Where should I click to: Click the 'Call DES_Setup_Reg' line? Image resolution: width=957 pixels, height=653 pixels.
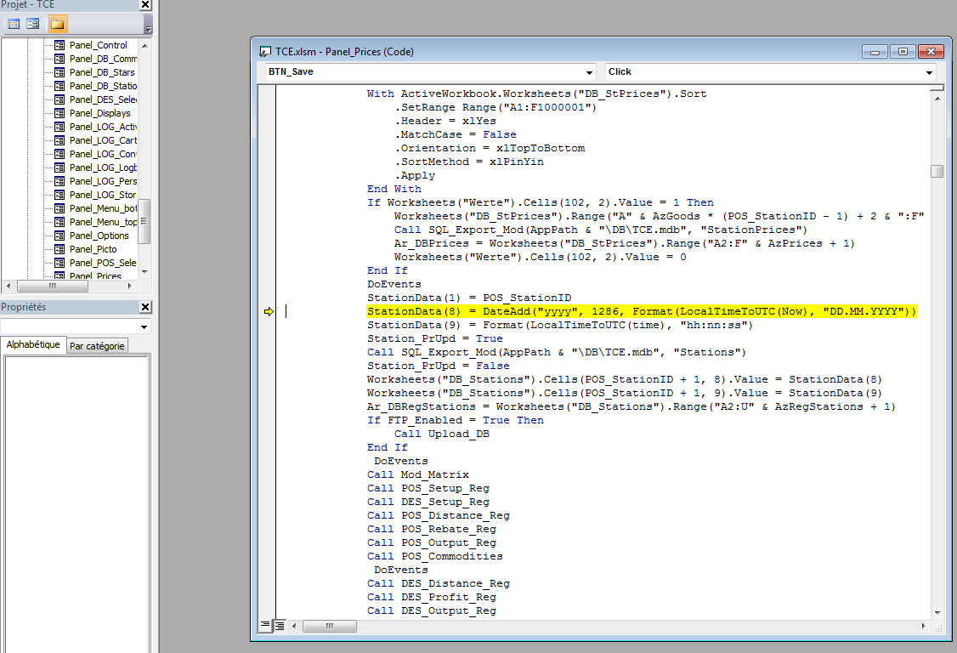pyautogui.click(x=428, y=502)
